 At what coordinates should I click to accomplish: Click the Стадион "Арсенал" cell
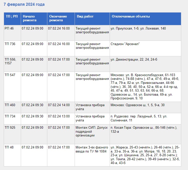[x=125, y=44]
